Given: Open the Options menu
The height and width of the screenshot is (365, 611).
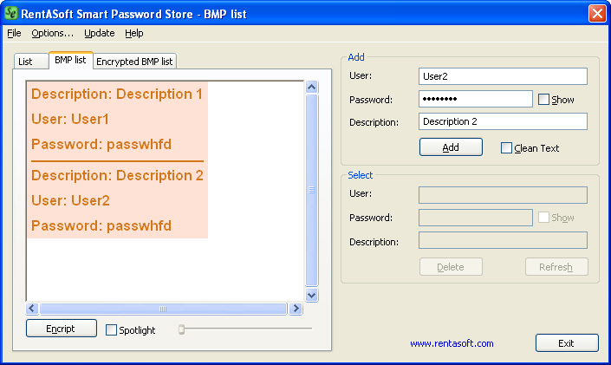Looking at the screenshot, I should 52,33.
